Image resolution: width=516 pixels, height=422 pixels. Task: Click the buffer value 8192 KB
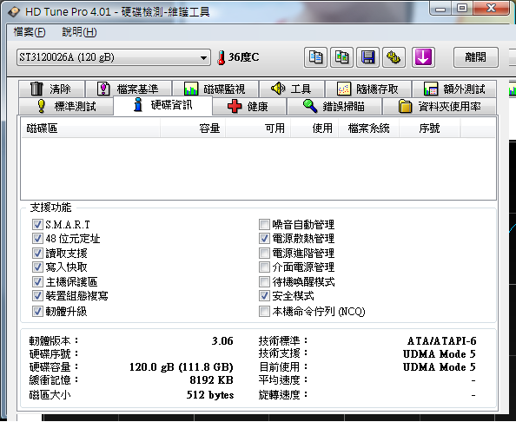point(211,380)
